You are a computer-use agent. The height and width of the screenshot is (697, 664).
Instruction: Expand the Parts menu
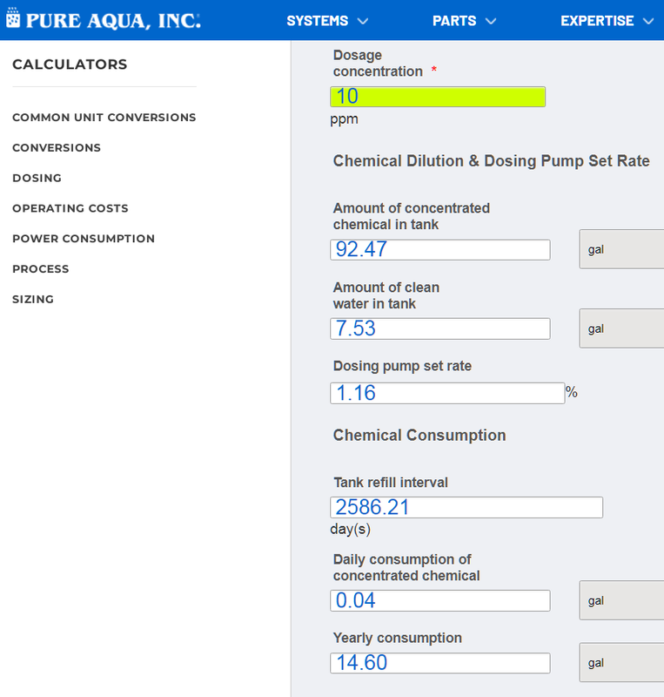(464, 21)
